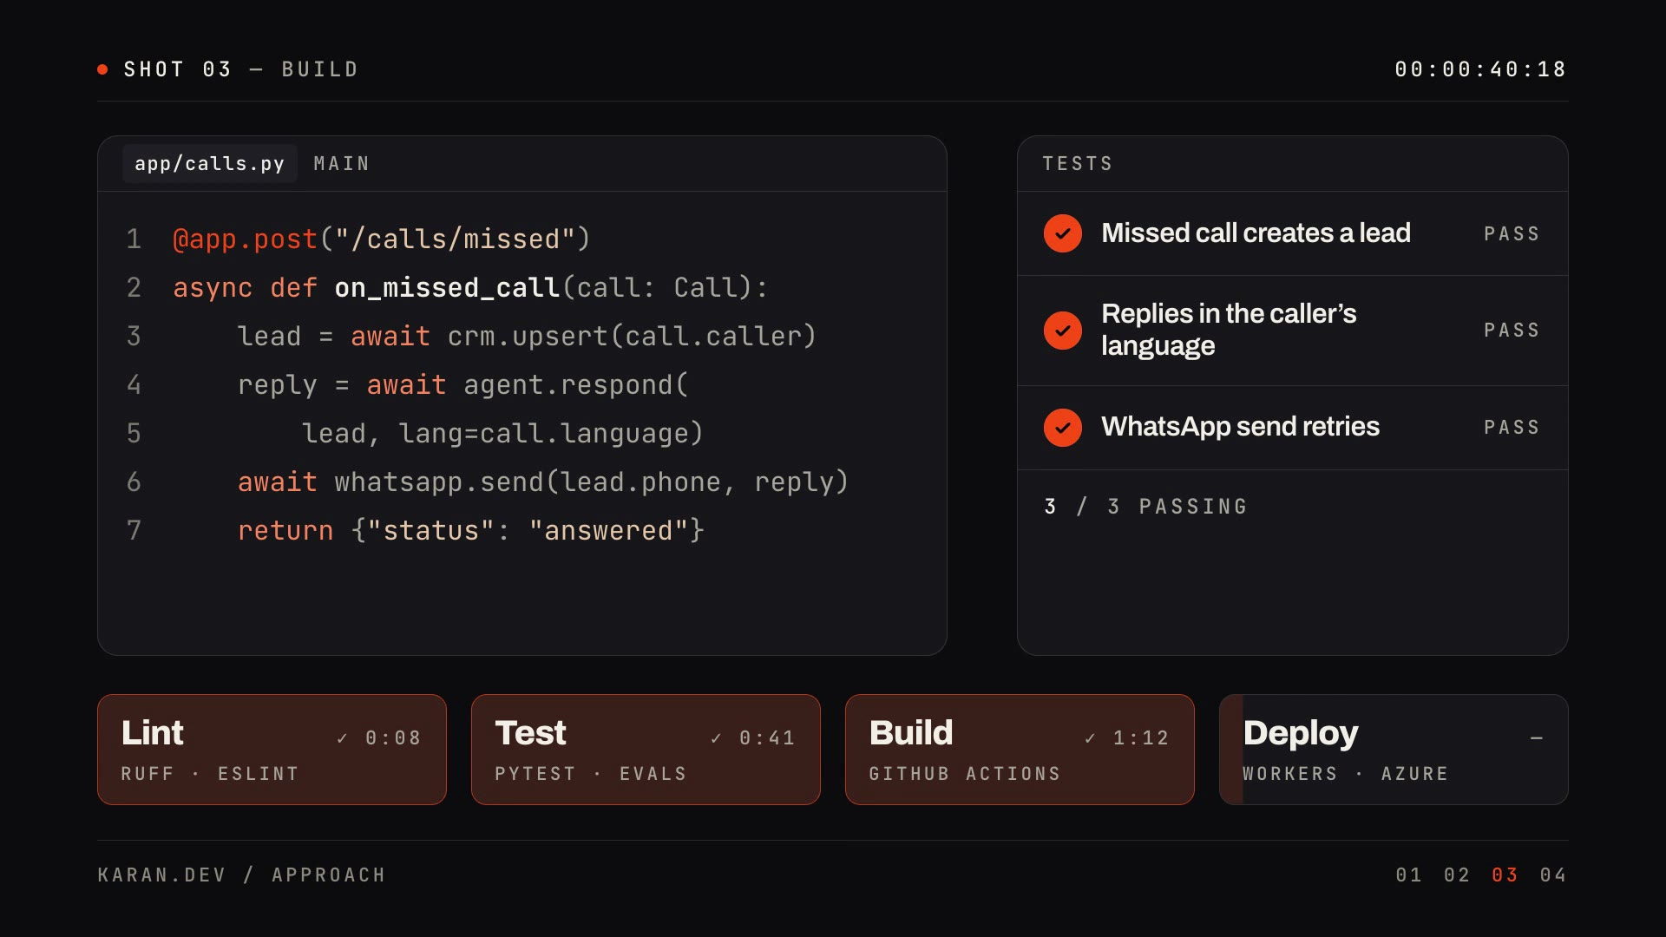Click the check icon for Replies in the caller's language
This screenshot has height=937, width=1666.
click(x=1062, y=331)
